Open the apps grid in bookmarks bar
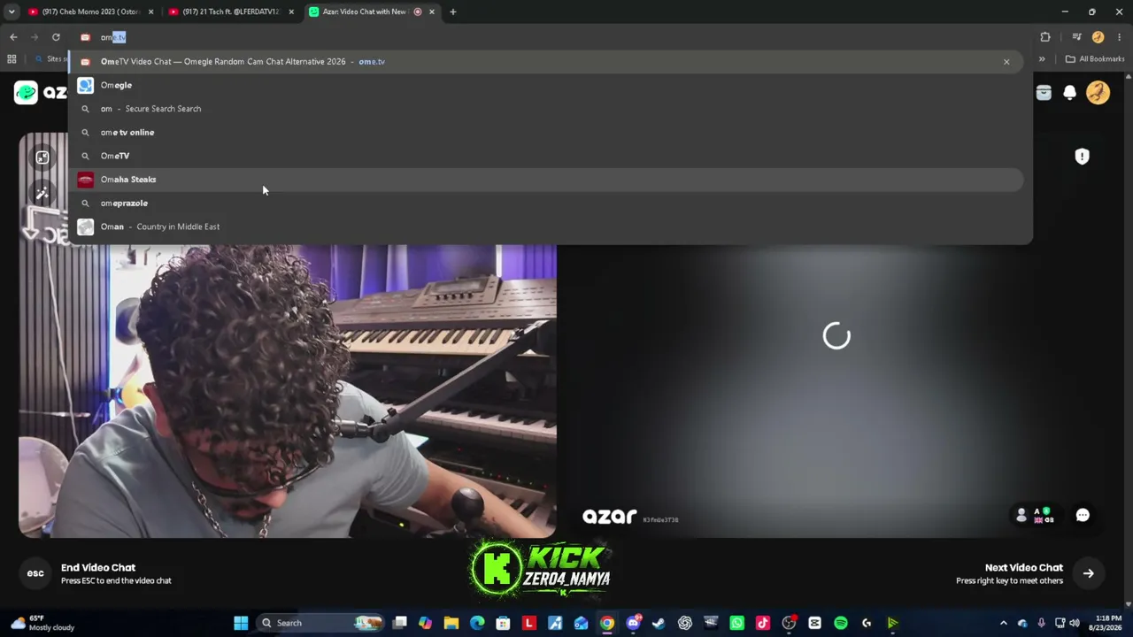Image resolution: width=1133 pixels, height=637 pixels. 12,59
